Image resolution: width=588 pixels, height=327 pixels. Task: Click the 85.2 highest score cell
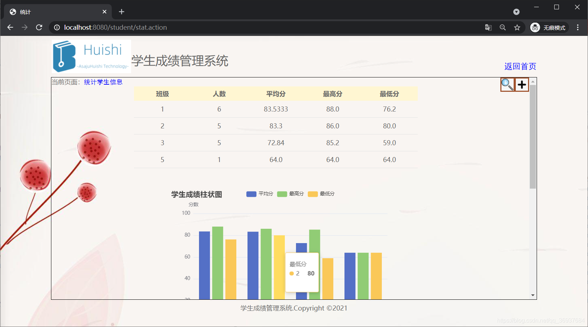pos(333,143)
